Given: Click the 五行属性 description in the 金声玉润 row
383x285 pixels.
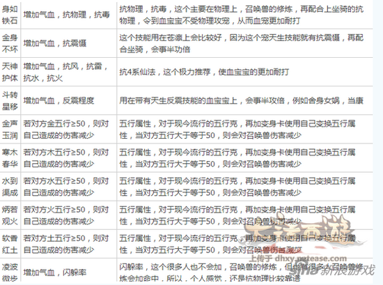Looking at the screenshot, I should coord(244,129).
